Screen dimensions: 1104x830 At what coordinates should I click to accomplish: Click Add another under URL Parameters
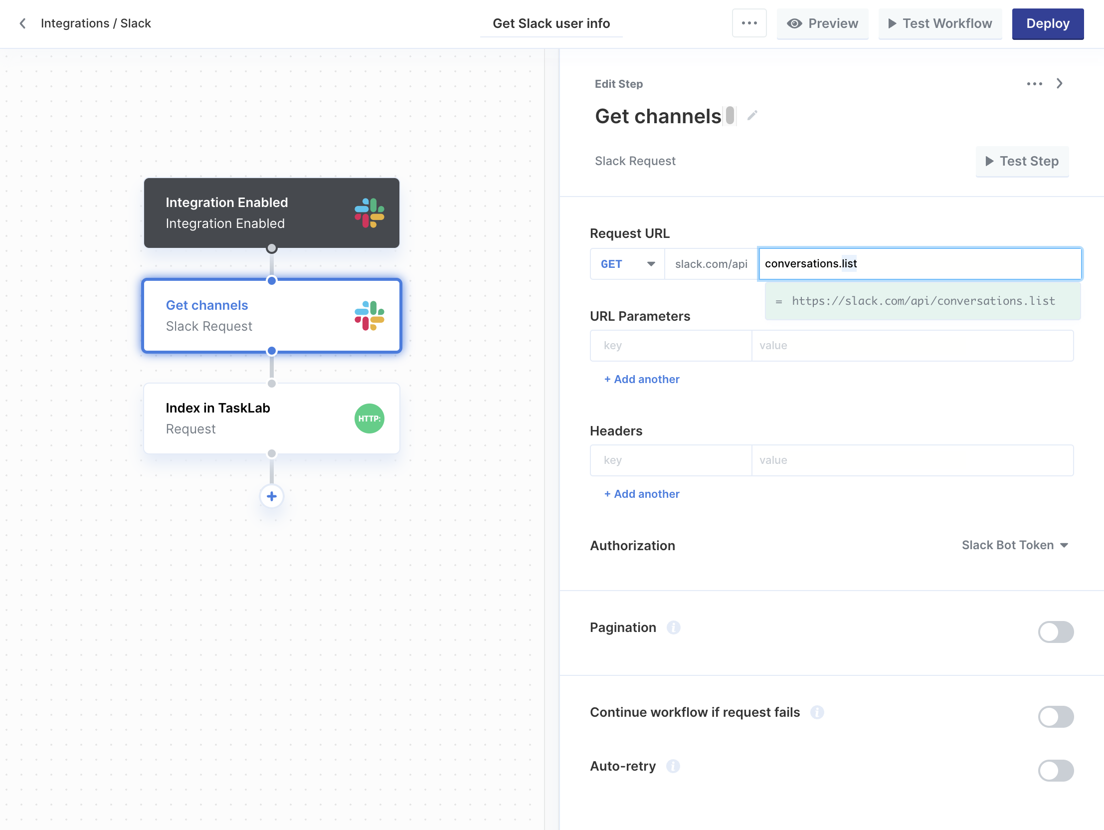[x=641, y=379]
